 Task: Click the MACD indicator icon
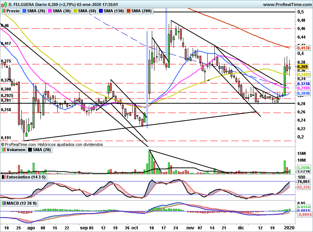pos(4,203)
